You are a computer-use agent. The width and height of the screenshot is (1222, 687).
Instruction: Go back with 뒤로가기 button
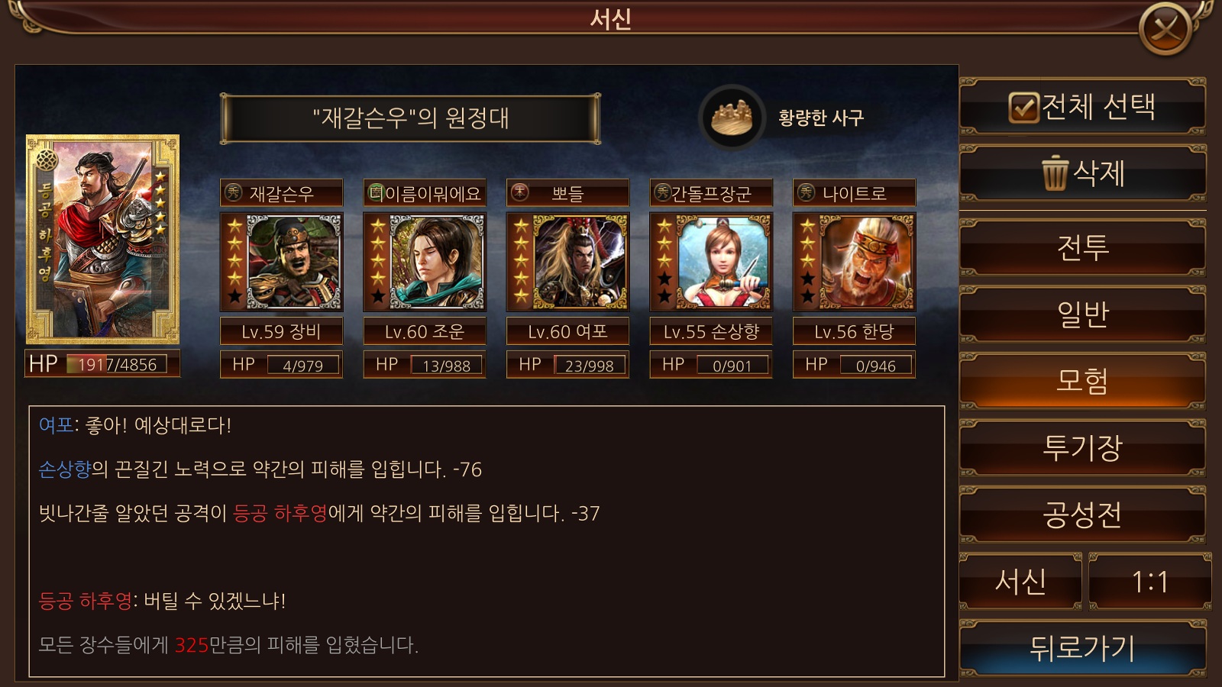1083,648
